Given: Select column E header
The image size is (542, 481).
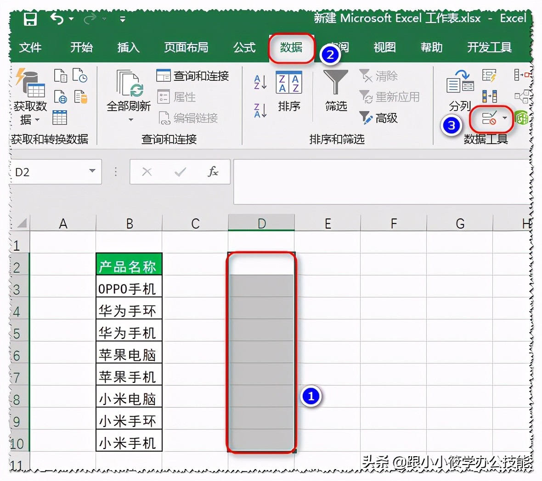Looking at the screenshot, I should pyautogui.click(x=327, y=223).
